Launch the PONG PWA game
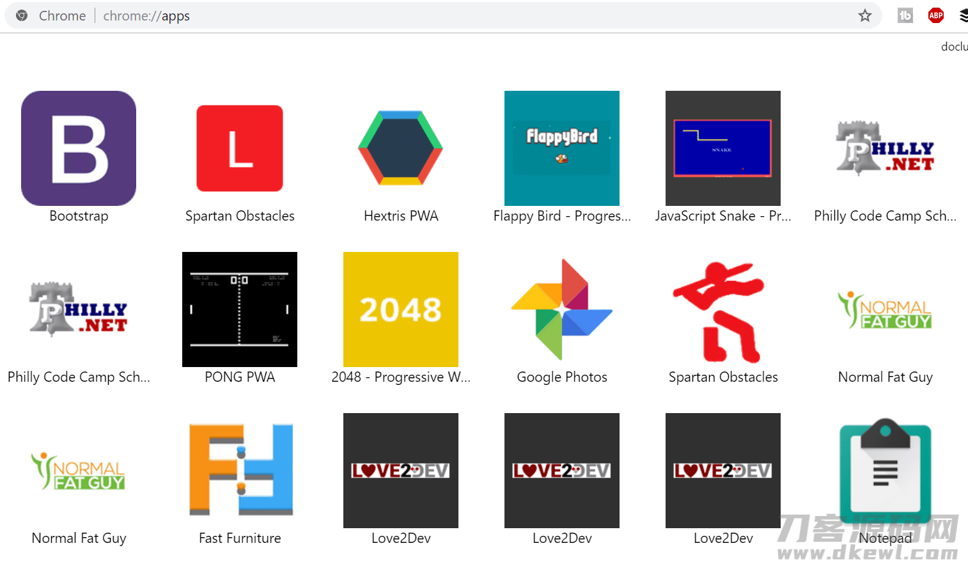968x564 pixels. pos(240,309)
